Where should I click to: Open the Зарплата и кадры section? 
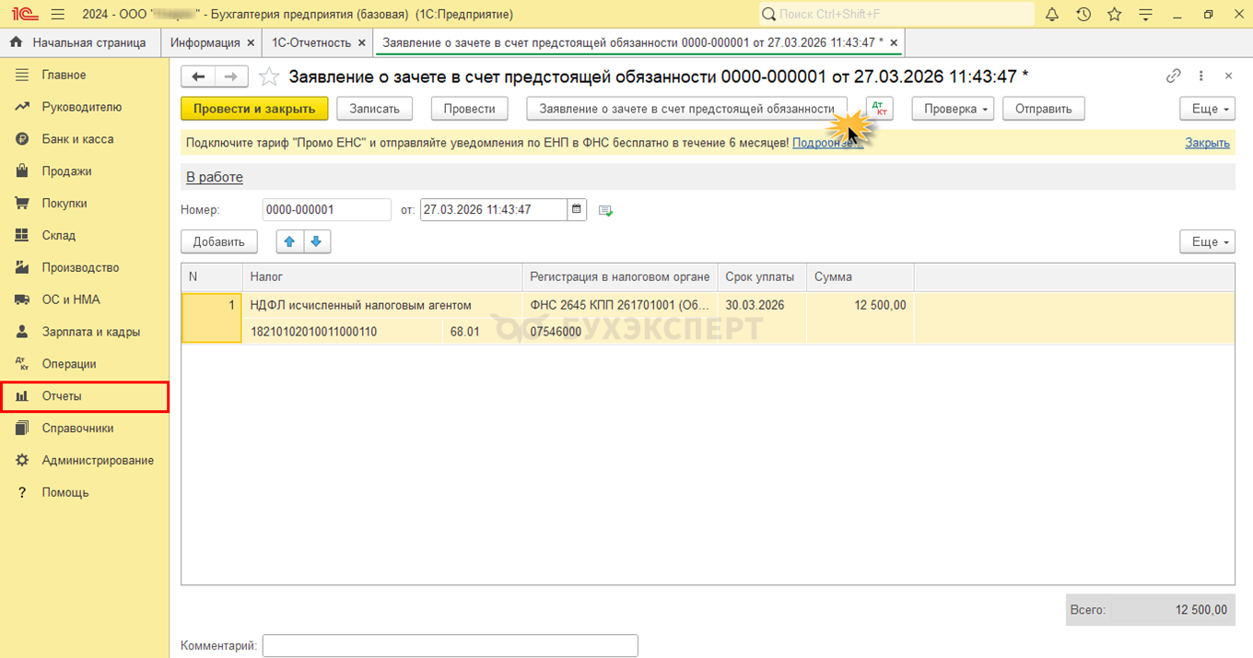pyautogui.click(x=85, y=332)
